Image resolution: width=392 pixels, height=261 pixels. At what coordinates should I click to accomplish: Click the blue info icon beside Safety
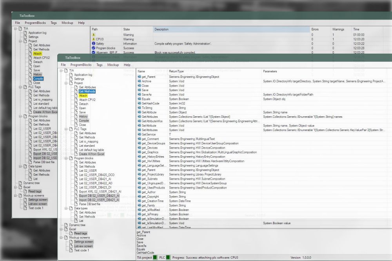tap(94, 44)
